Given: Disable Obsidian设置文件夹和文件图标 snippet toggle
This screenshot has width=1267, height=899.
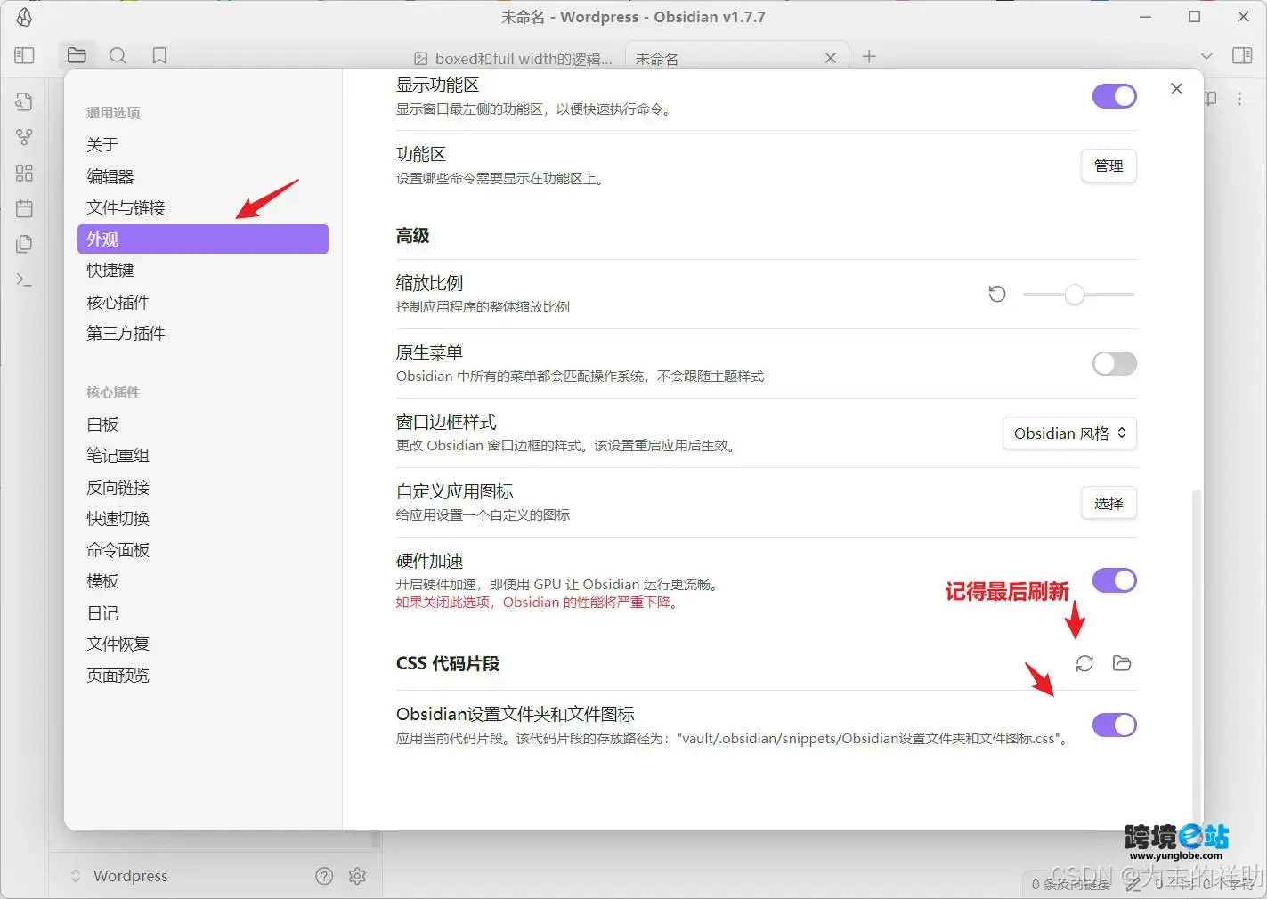Looking at the screenshot, I should pyautogui.click(x=1115, y=725).
